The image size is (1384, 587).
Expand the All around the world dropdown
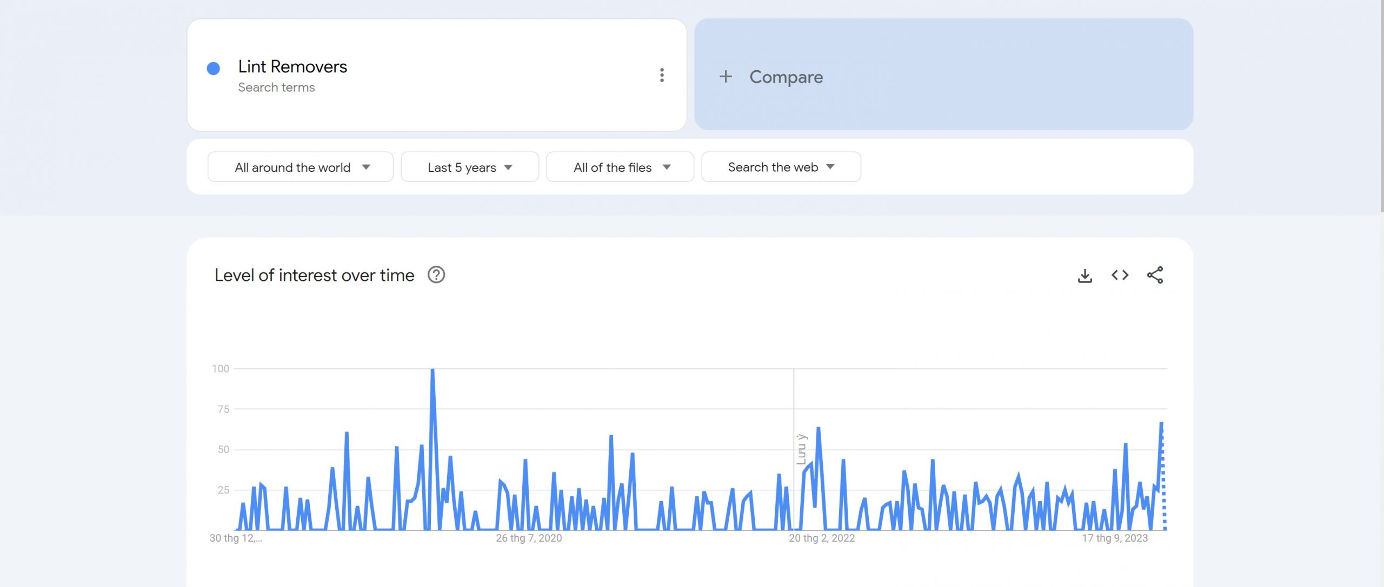click(301, 167)
